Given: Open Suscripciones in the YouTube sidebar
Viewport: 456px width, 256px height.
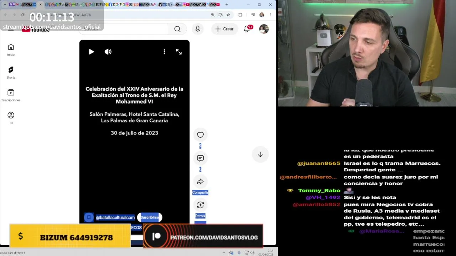Looking at the screenshot, I should click(x=11, y=95).
